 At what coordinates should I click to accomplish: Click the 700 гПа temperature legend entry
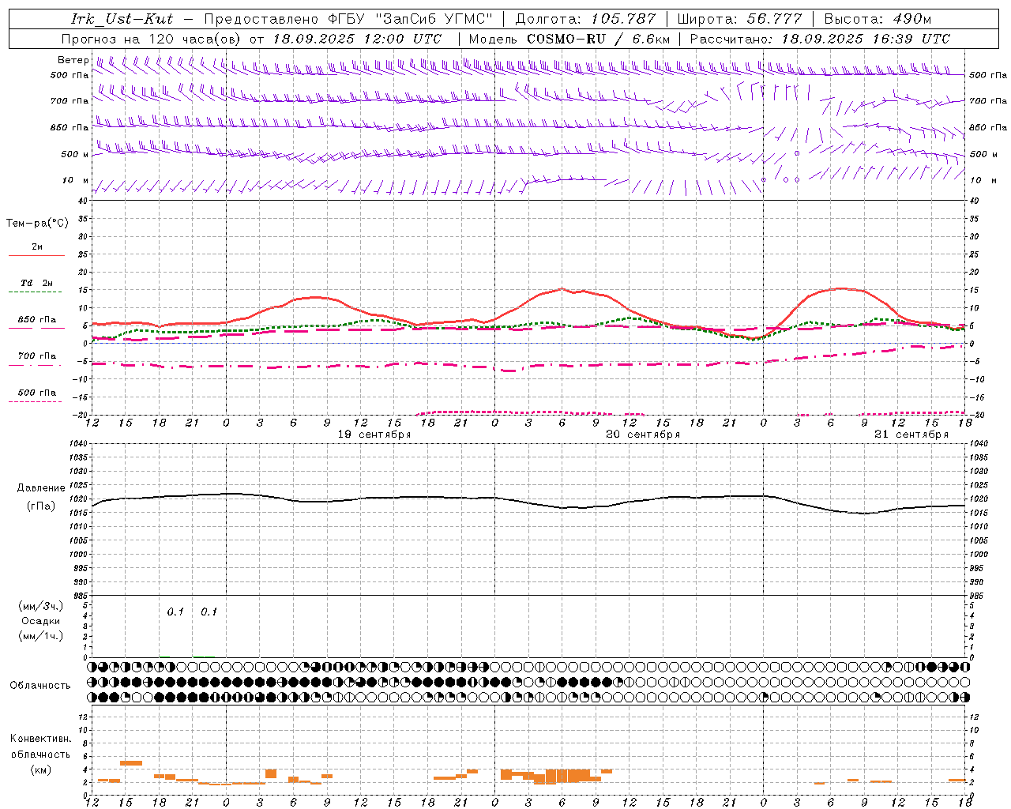tap(37, 356)
